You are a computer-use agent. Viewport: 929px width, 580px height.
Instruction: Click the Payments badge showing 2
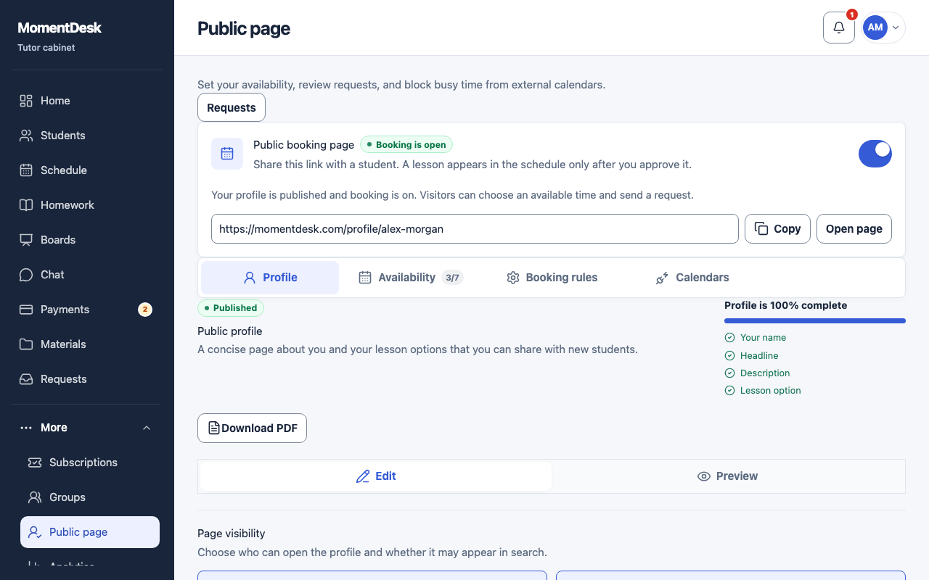145,310
